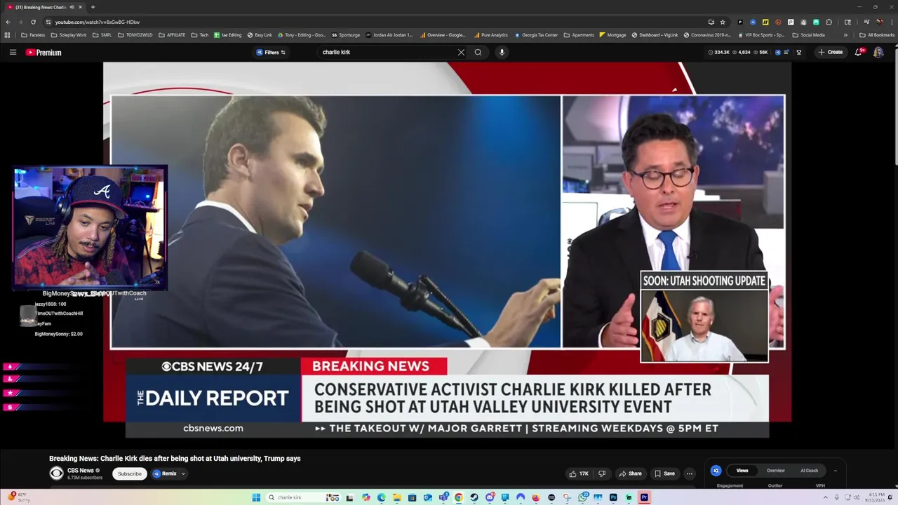Open the Apartments bookmarks folder
Screen dimensions: 898x505
(x=579, y=35)
